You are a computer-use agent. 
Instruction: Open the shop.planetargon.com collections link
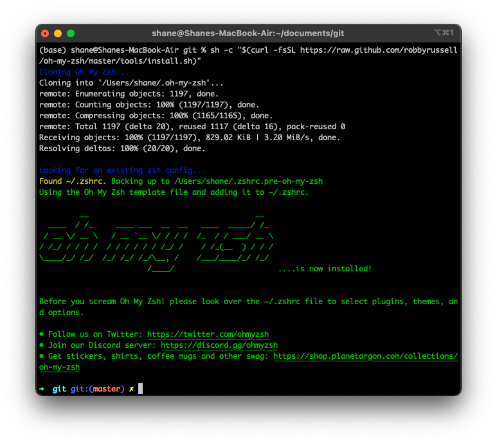click(365, 356)
